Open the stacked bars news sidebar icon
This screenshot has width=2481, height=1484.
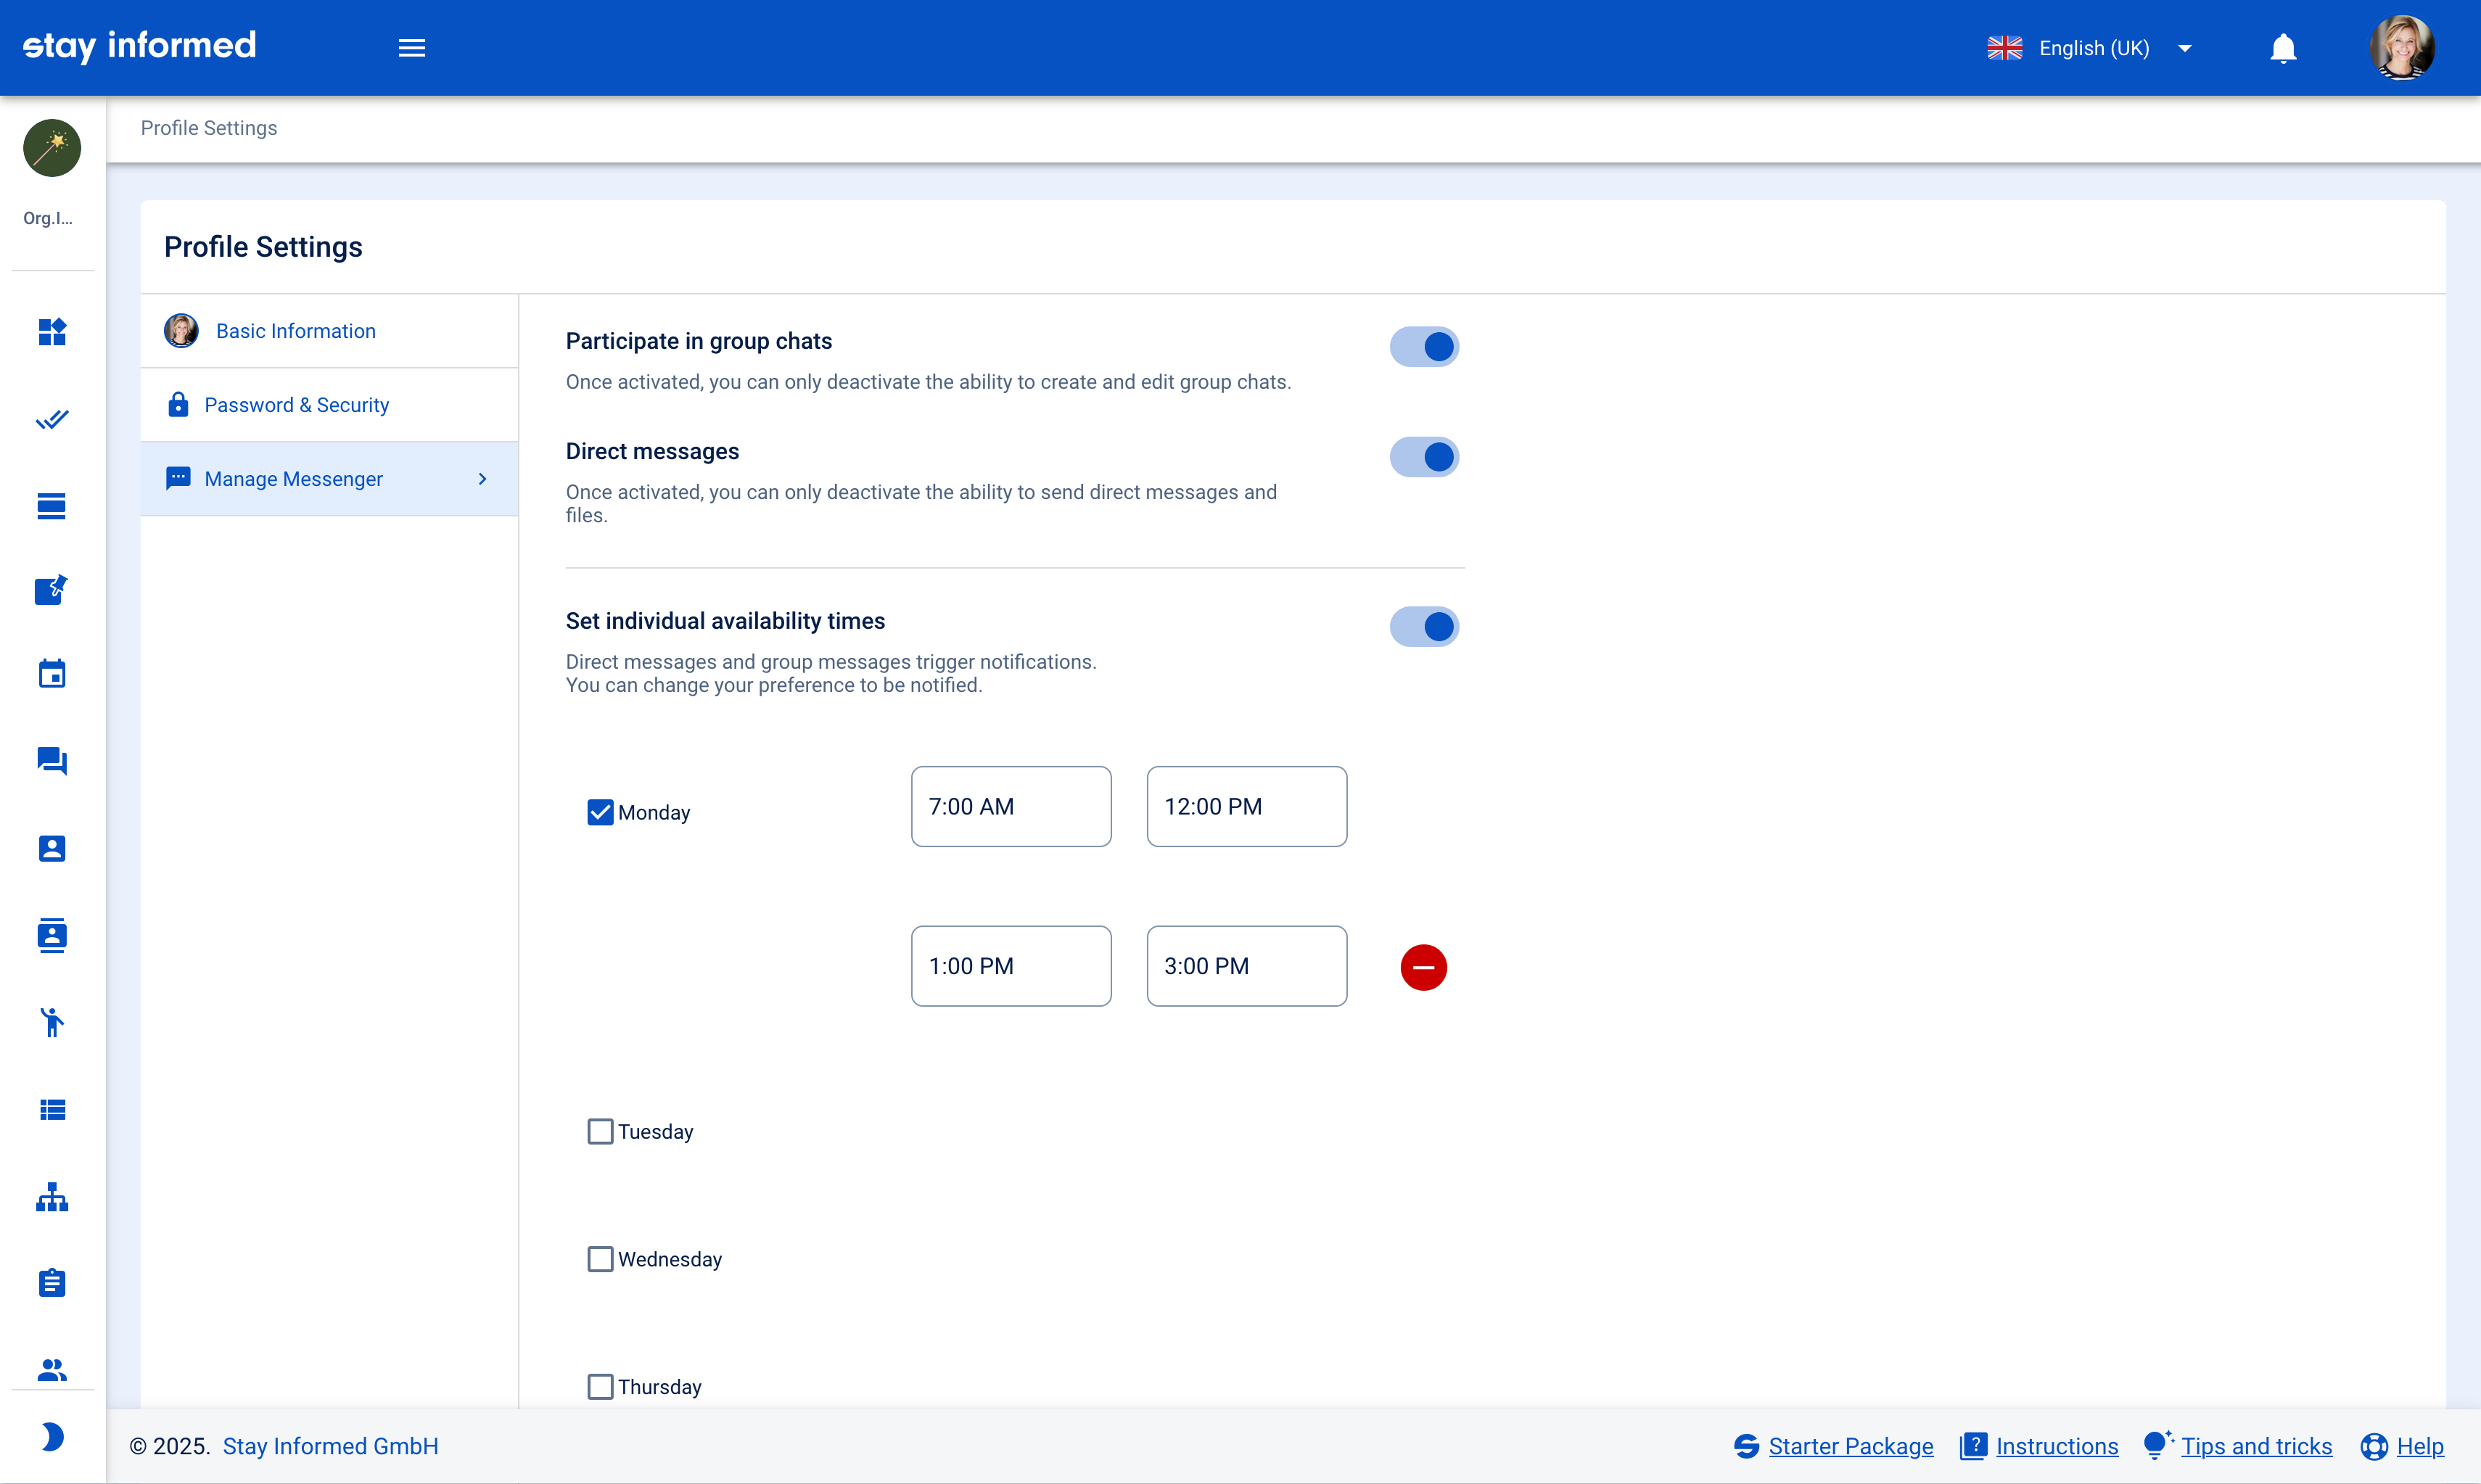click(52, 506)
